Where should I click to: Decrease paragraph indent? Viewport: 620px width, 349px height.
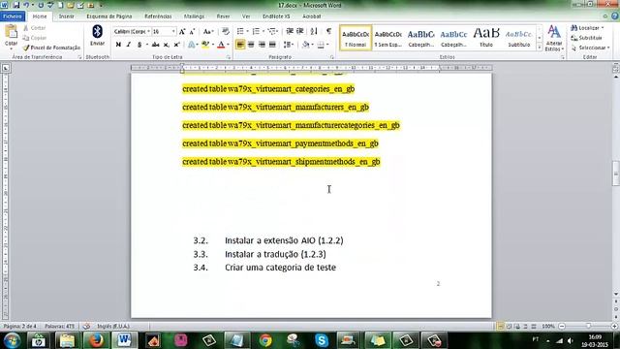click(290, 31)
